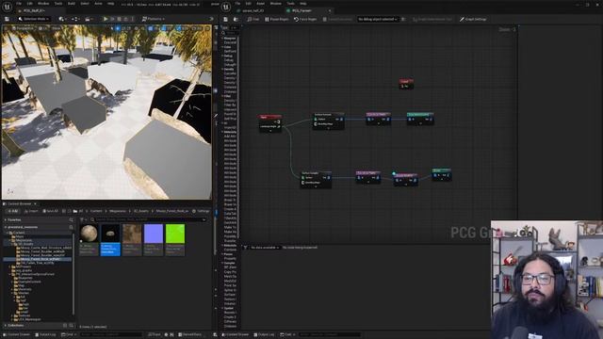Open Graph Settings in the PCG toolbar

[x=473, y=19]
